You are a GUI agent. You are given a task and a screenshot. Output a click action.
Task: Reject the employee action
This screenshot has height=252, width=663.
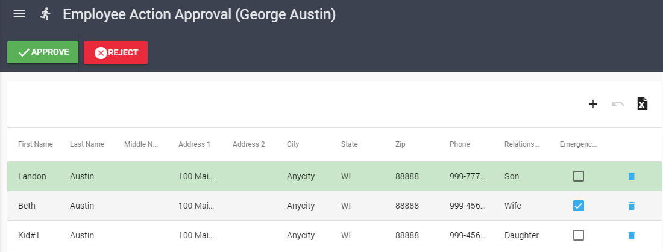pos(116,52)
